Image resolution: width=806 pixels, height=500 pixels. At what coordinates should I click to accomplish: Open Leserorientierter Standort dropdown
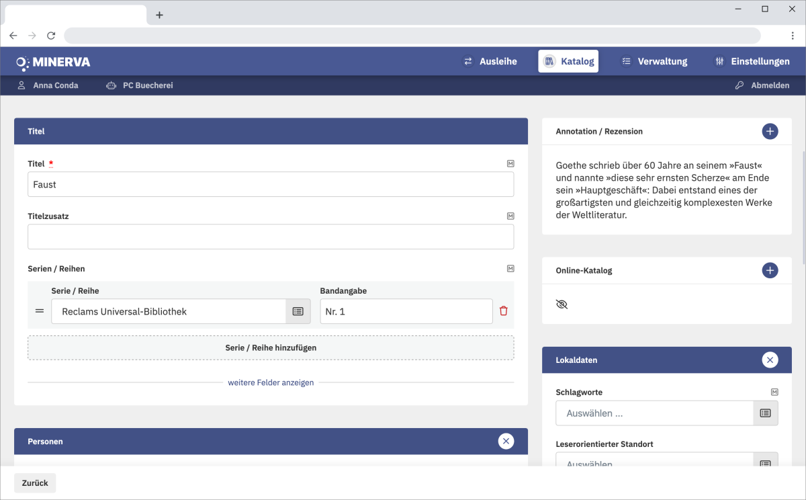654,462
